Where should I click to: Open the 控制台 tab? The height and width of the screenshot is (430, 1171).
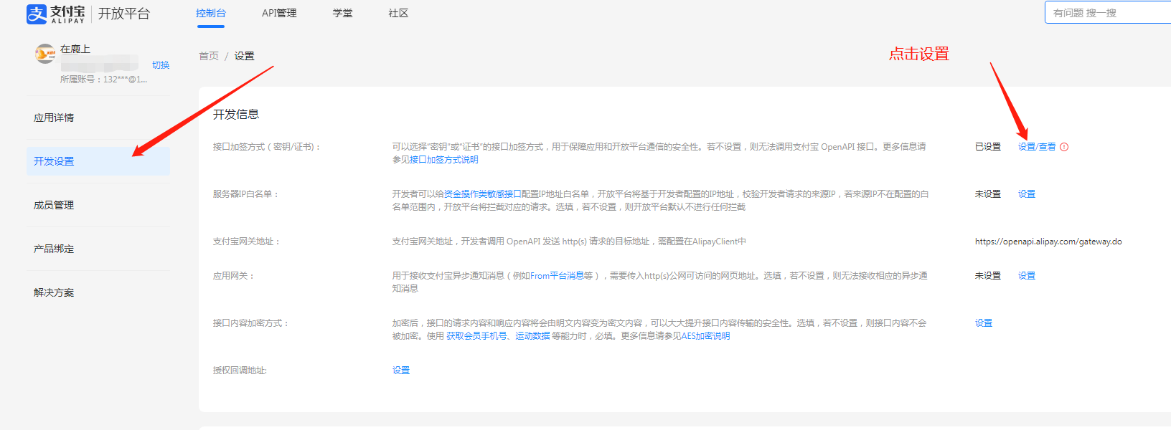[x=210, y=14]
